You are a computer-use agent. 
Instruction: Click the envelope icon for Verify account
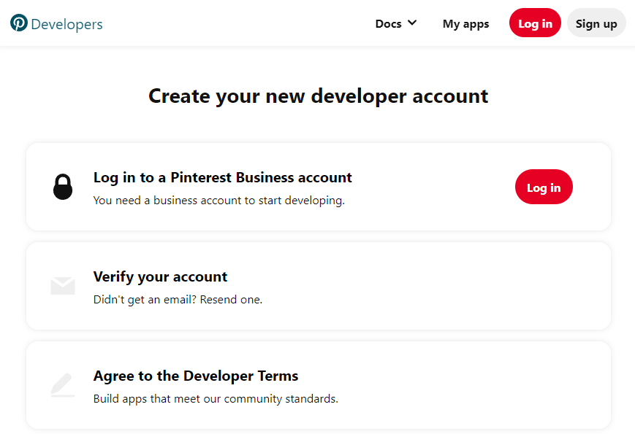click(x=63, y=286)
